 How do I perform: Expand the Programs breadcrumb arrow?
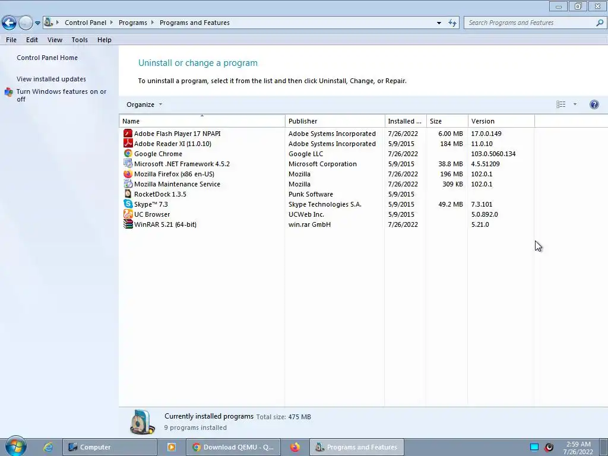(153, 23)
